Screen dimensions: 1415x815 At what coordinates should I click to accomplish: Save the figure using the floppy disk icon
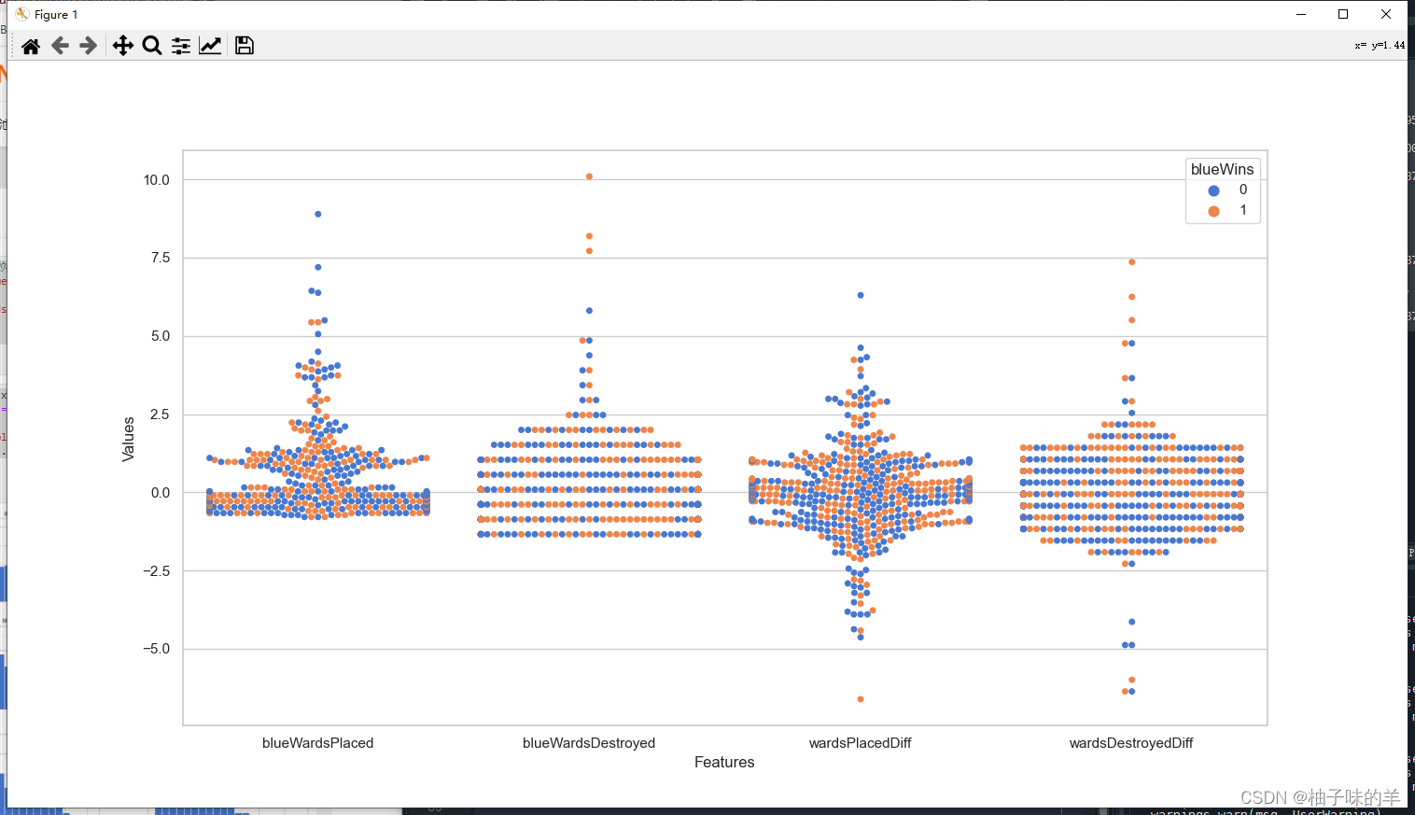point(245,46)
